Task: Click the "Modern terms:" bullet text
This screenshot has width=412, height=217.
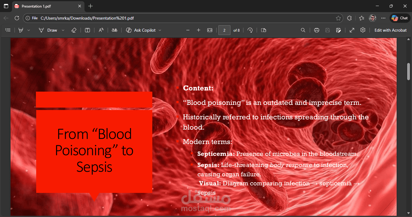Action: tap(208, 142)
